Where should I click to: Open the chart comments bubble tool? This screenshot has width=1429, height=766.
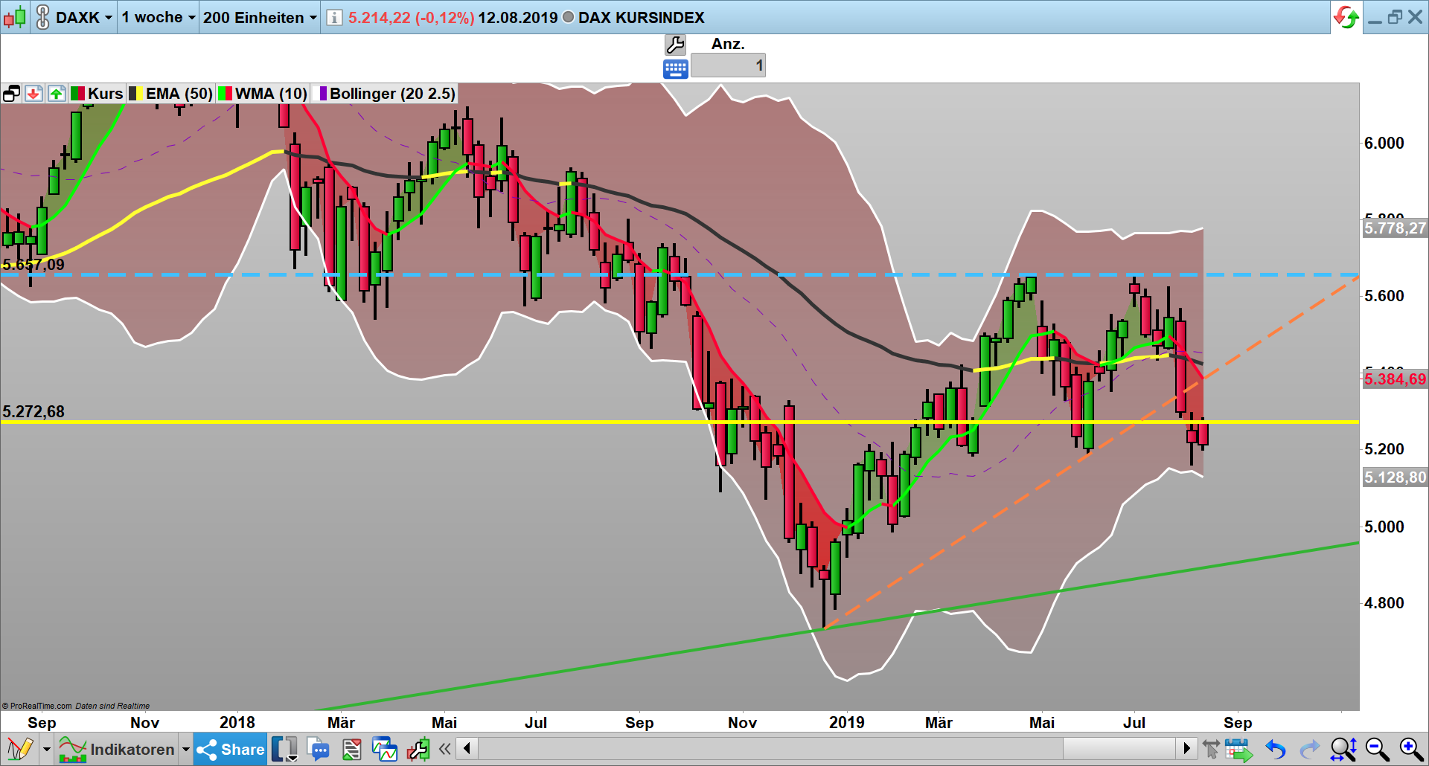click(319, 749)
